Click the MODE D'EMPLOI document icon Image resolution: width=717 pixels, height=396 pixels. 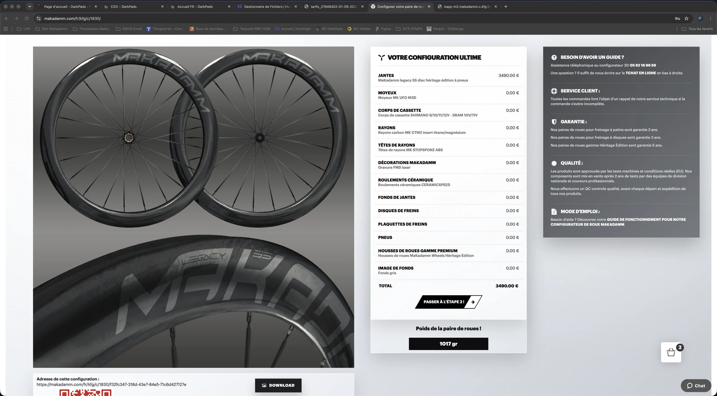coord(554,212)
